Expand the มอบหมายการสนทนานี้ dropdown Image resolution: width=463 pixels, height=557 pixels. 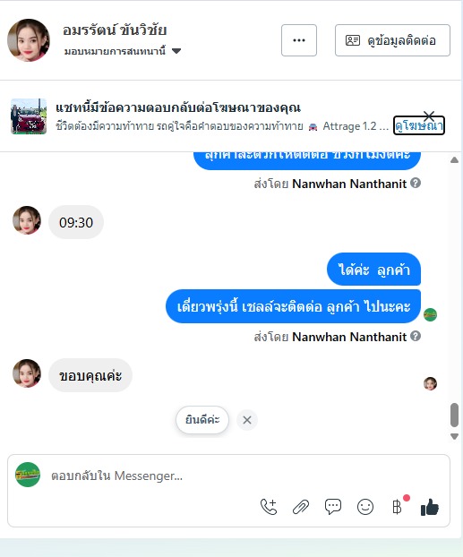[x=176, y=51]
